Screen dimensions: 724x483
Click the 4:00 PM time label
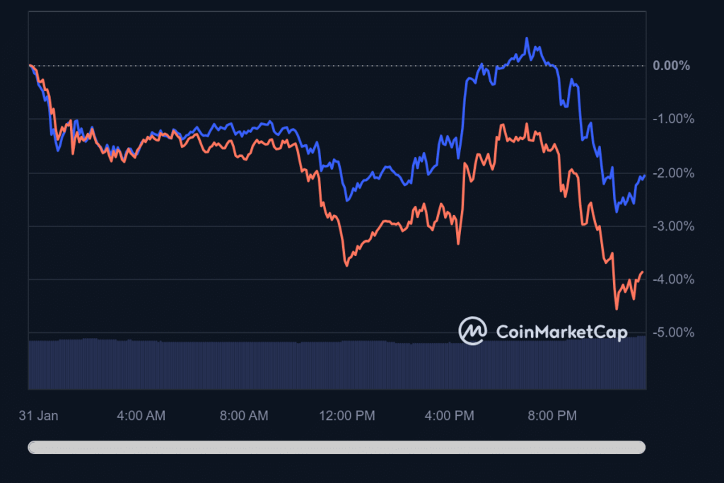(449, 416)
